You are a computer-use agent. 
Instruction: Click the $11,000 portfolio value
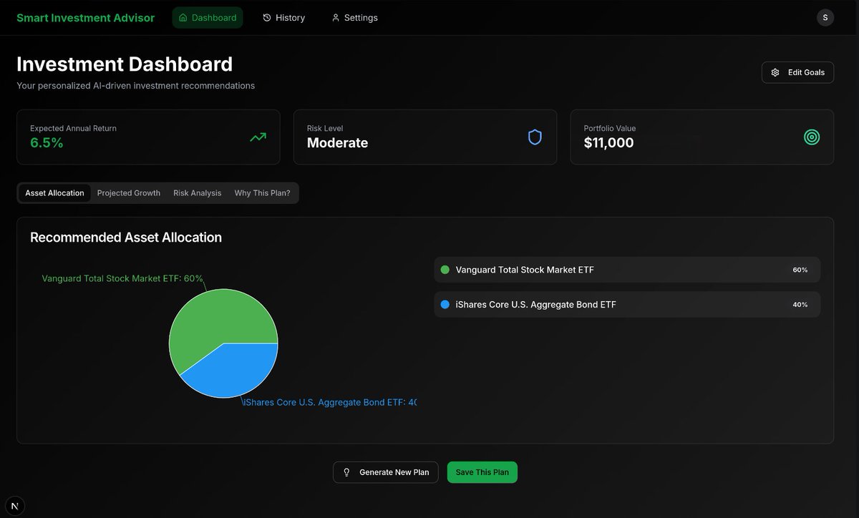[x=608, y=142]
